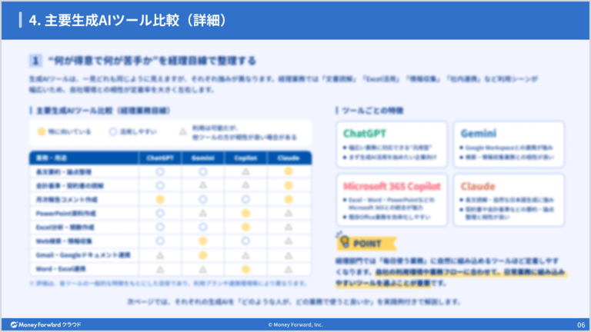Open the Claude feature card
The height and width of the screenshot is (332, 591).
coord(509,200)
